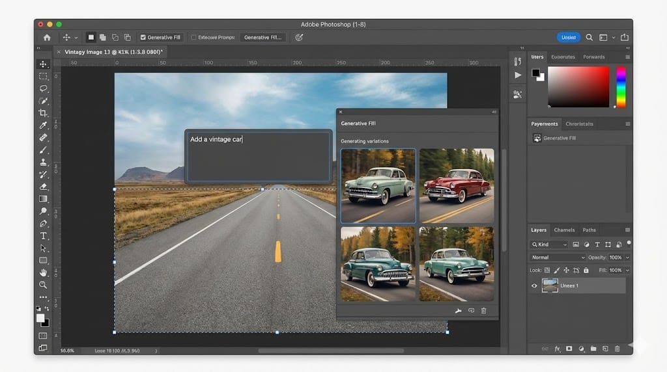The height and width of the screenshot is (372, 667).
Task: Click the play action button in the side strip
Action: (518, 75)
